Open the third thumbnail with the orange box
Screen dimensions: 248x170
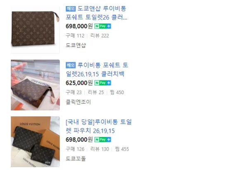[x=35, y=142]
